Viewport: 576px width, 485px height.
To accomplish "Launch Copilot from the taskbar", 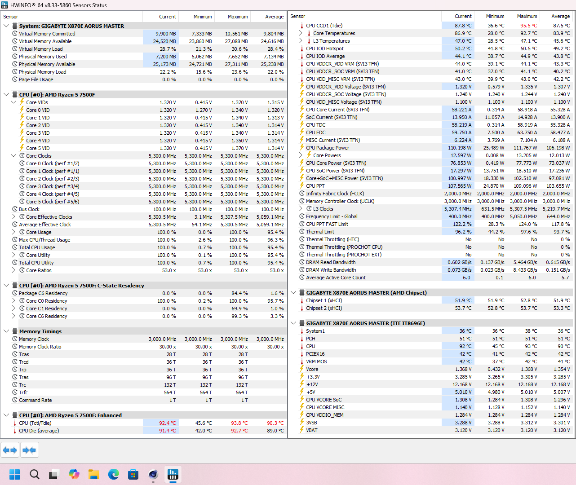I will coord(74,474).
